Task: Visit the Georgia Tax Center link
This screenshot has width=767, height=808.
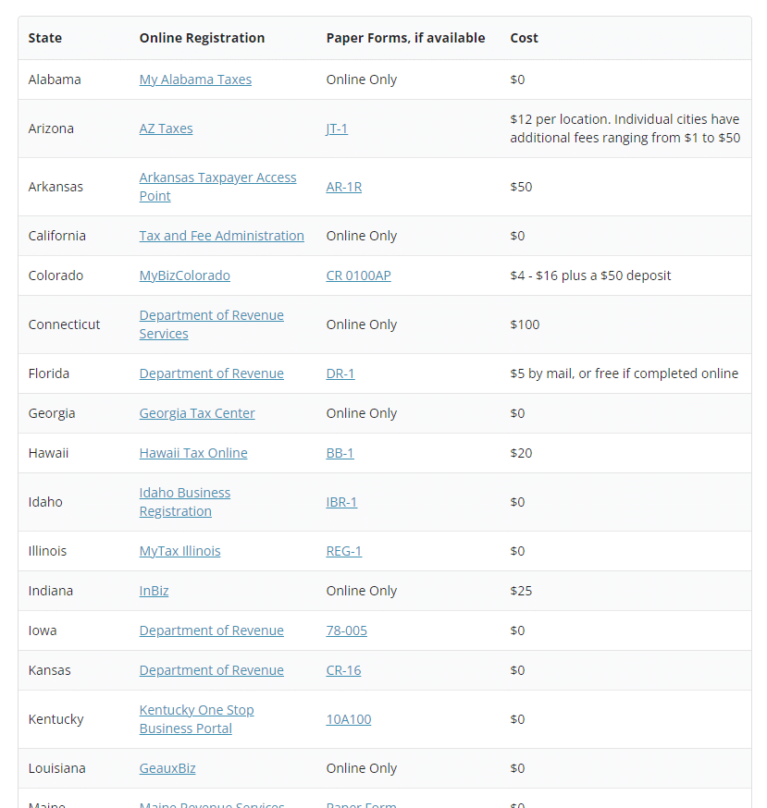Action: coord(197,413)
